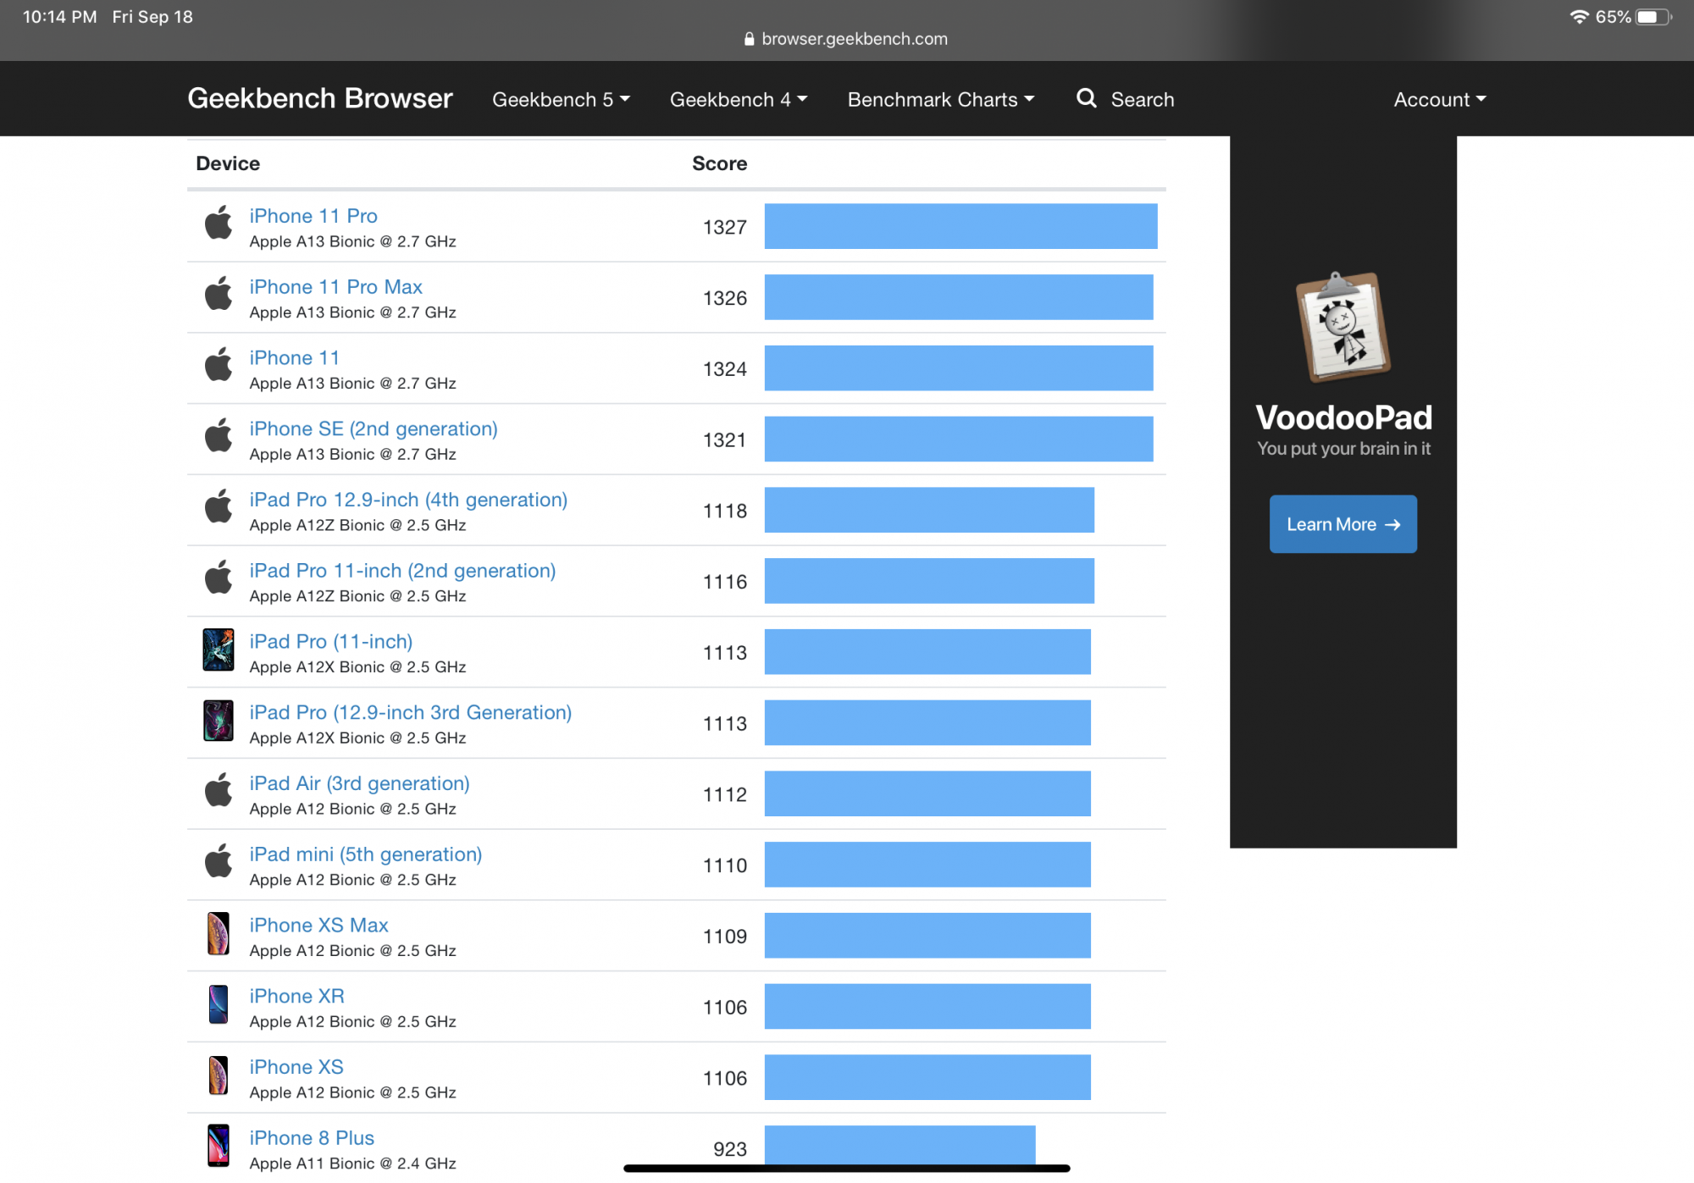Click the iPhone 8 Plus device image
The height and width of the screenshot is (1183, 1694).
219,1146
